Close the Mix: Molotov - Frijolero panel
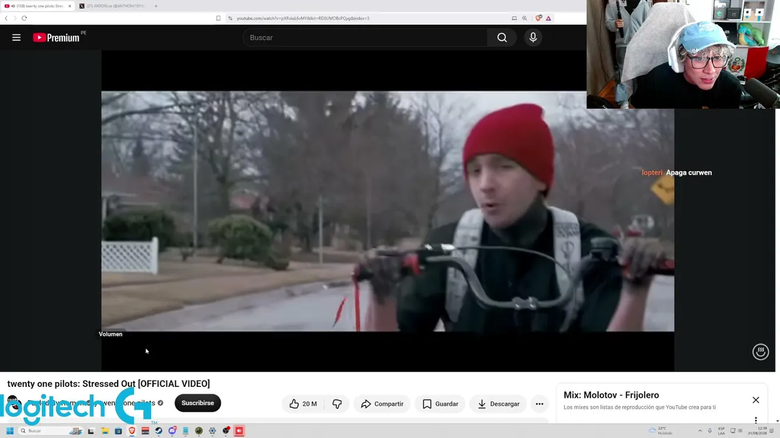The width and height of the screenshot is (780, 438). click(x=756, y=400)
